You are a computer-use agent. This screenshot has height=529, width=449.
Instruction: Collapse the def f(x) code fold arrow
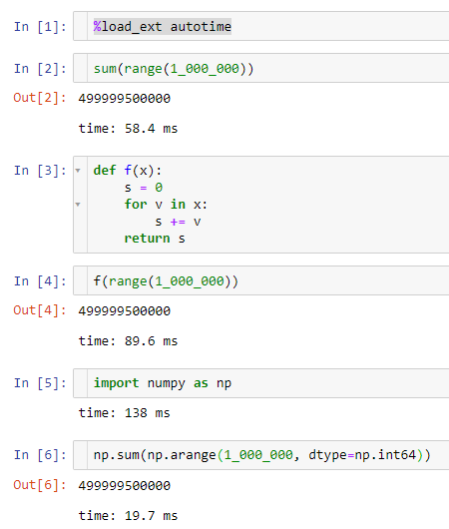(x=78, y=171)
